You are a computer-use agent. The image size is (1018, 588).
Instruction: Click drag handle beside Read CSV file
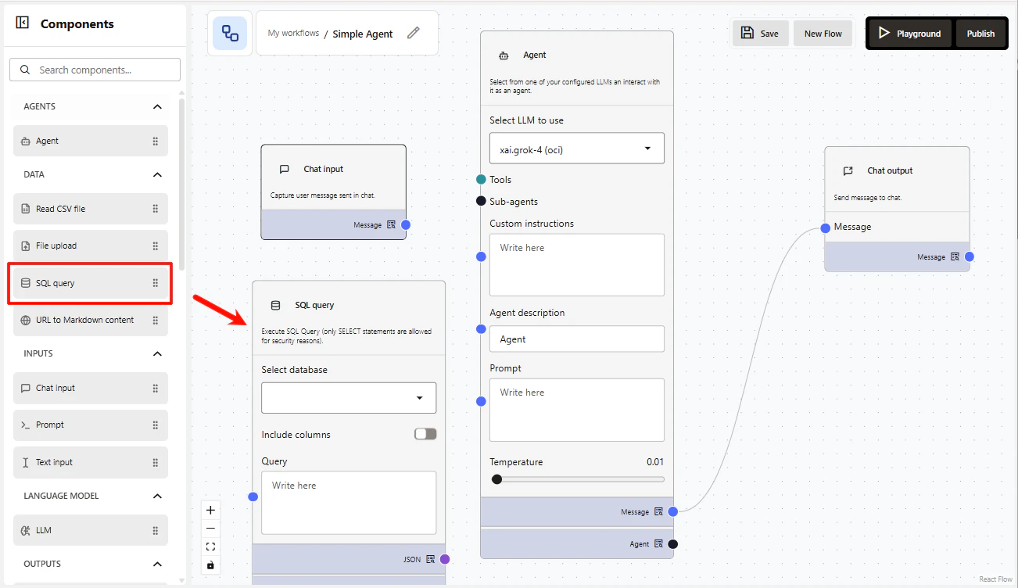155,209
